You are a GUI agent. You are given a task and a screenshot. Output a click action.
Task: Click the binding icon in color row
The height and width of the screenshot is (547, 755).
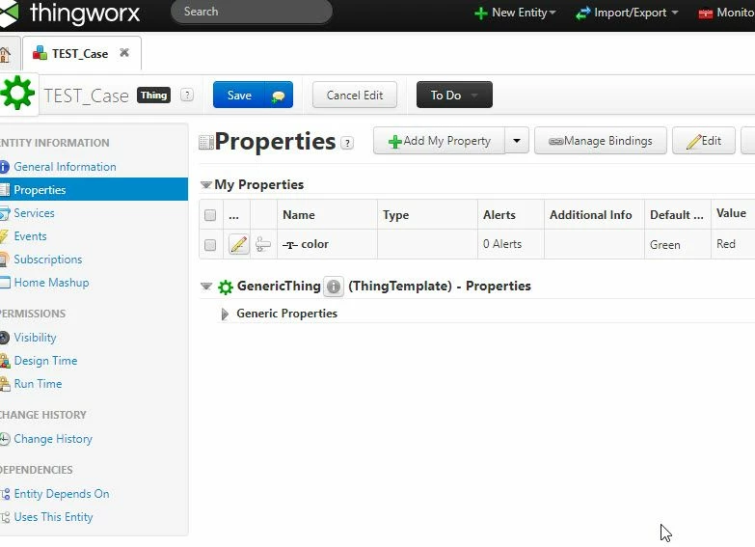[x=263, y=244]
